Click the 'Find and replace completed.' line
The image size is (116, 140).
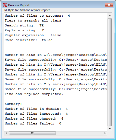click(34, 94)
